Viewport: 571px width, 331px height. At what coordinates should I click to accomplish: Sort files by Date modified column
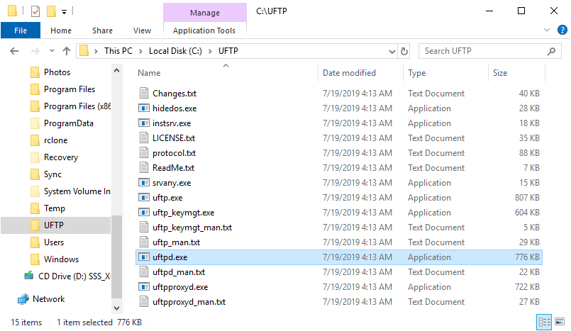pos(349,73)
